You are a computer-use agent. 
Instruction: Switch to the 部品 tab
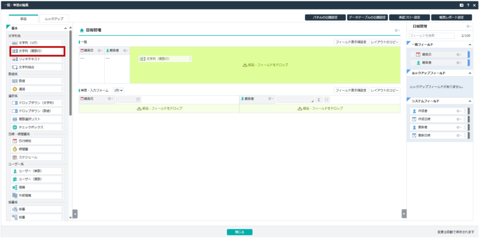23,19
